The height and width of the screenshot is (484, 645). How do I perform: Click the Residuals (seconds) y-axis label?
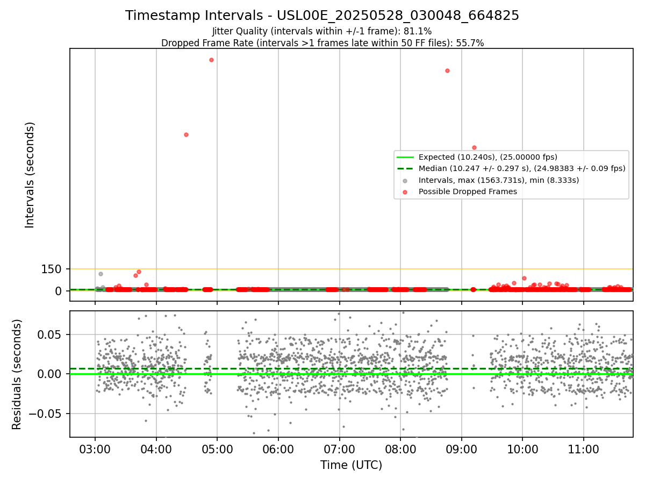tap(17, 374)
